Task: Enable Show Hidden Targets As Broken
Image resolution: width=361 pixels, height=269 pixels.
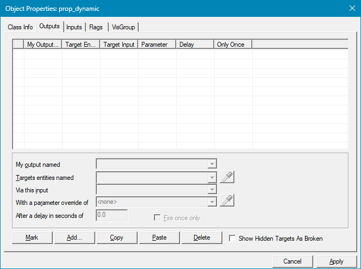Action: [x=233, y=238]
